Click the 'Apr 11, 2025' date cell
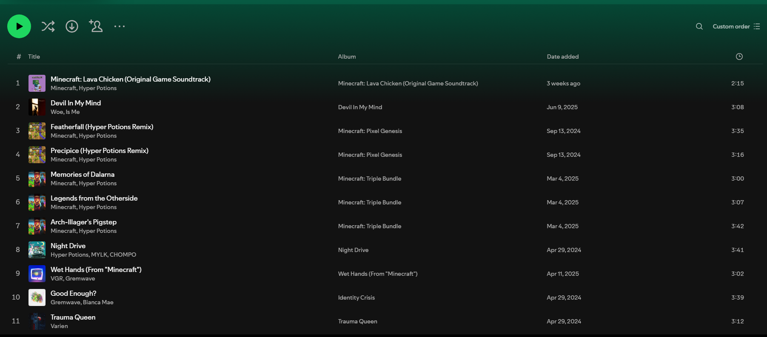This screenshot has width=767, height=337. tap(563, 274)
